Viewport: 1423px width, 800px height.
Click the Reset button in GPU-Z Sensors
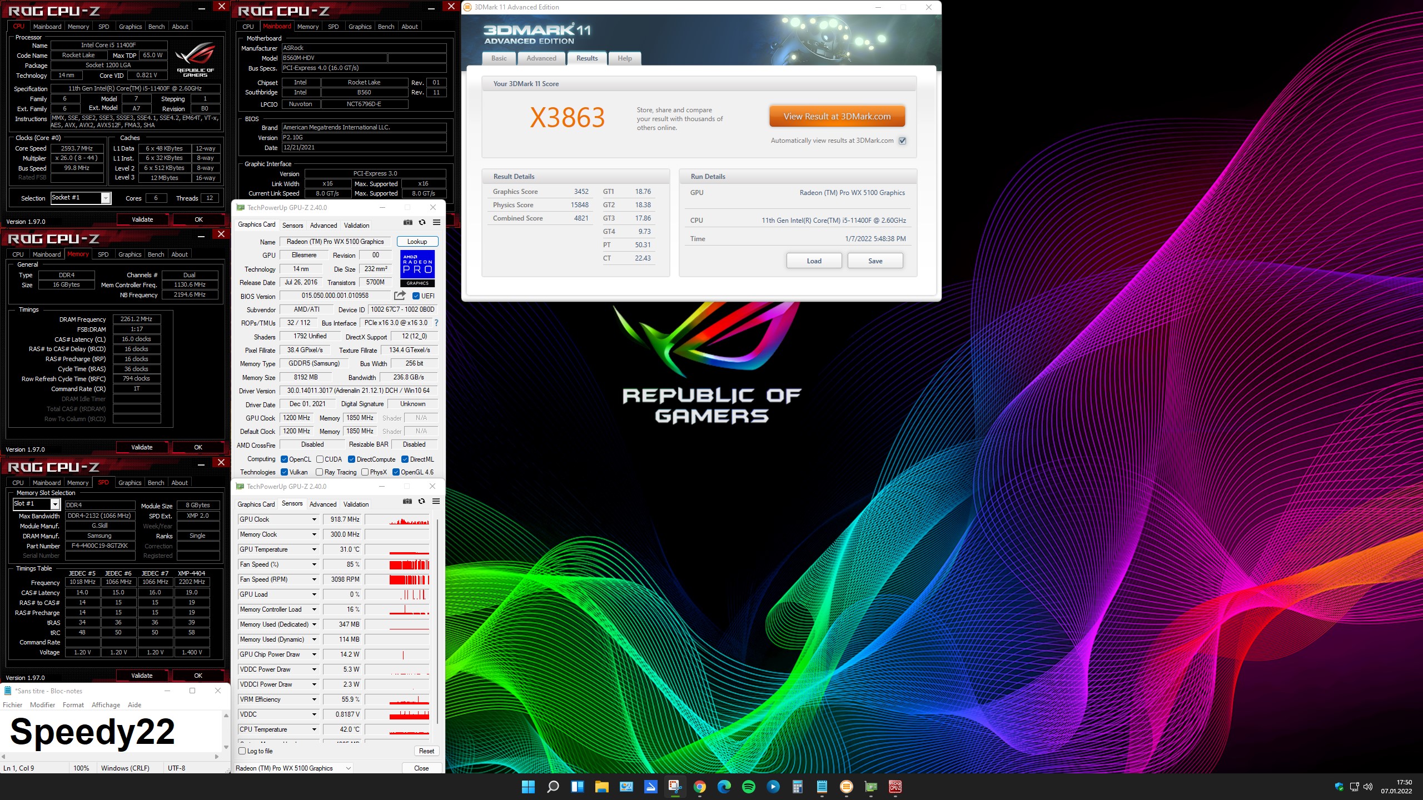(427, 751)
